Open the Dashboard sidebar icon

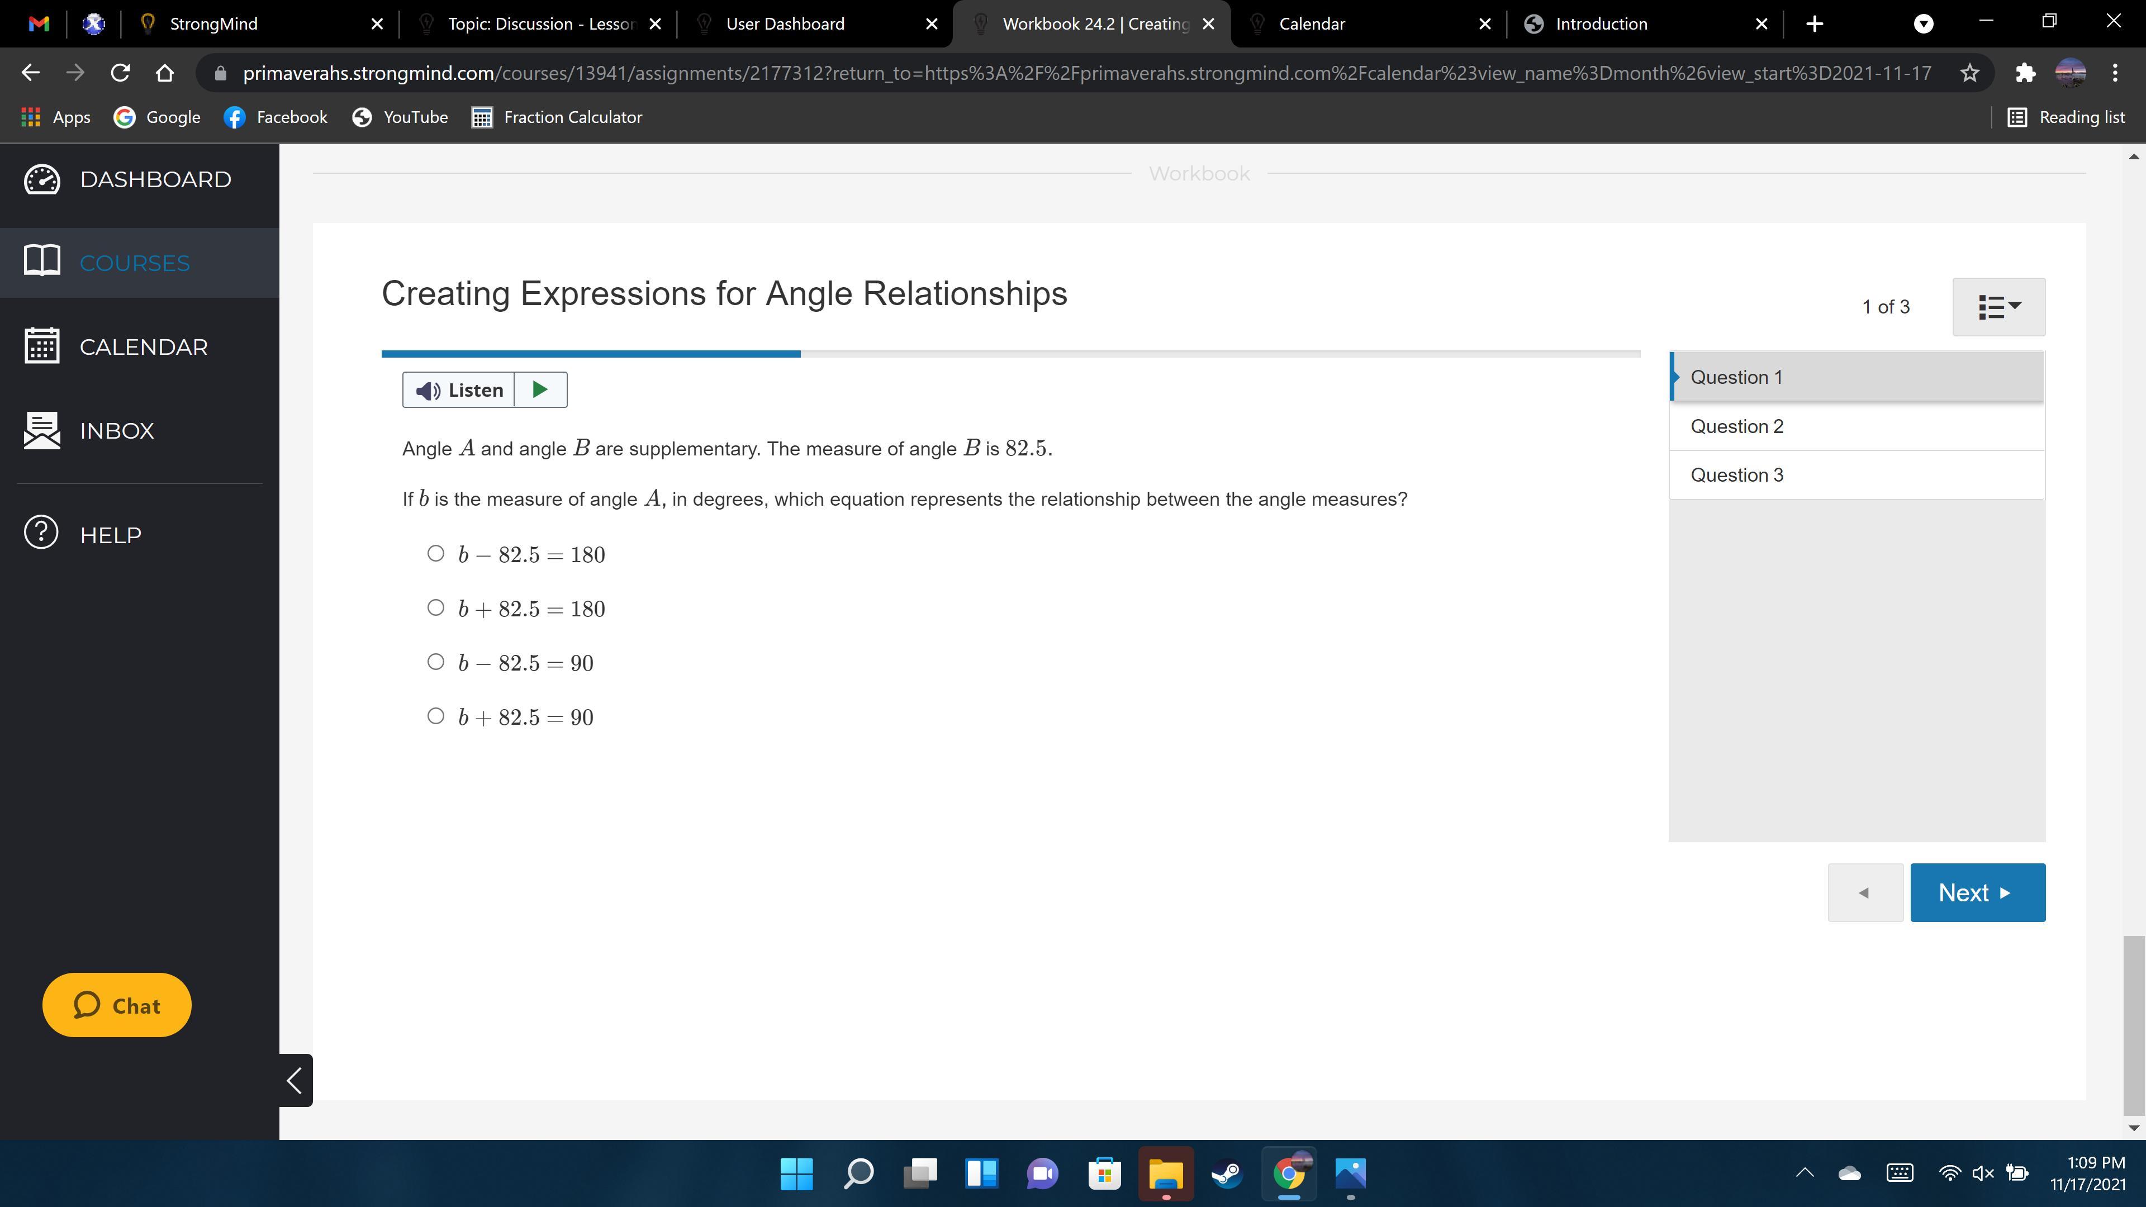(42, 179)
